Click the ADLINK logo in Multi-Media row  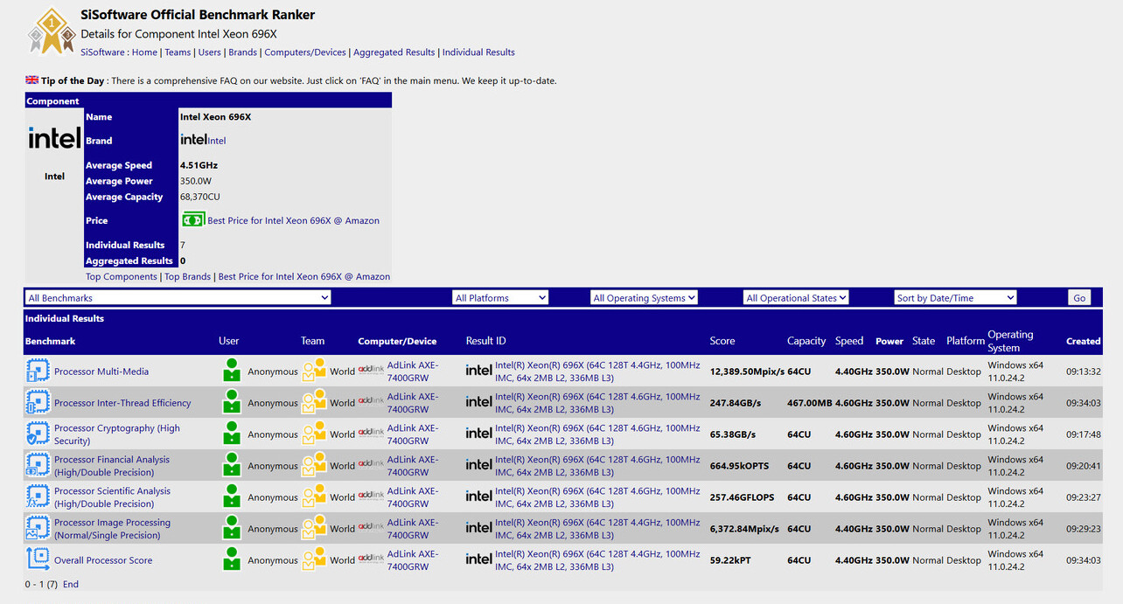pos(371,370)
